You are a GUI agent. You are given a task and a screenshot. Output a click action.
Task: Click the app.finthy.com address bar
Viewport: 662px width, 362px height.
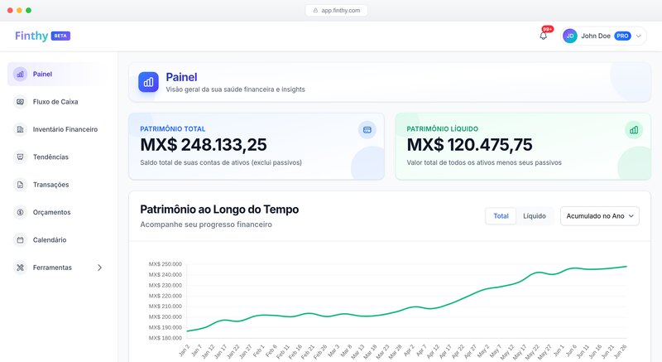pos(336,11)
